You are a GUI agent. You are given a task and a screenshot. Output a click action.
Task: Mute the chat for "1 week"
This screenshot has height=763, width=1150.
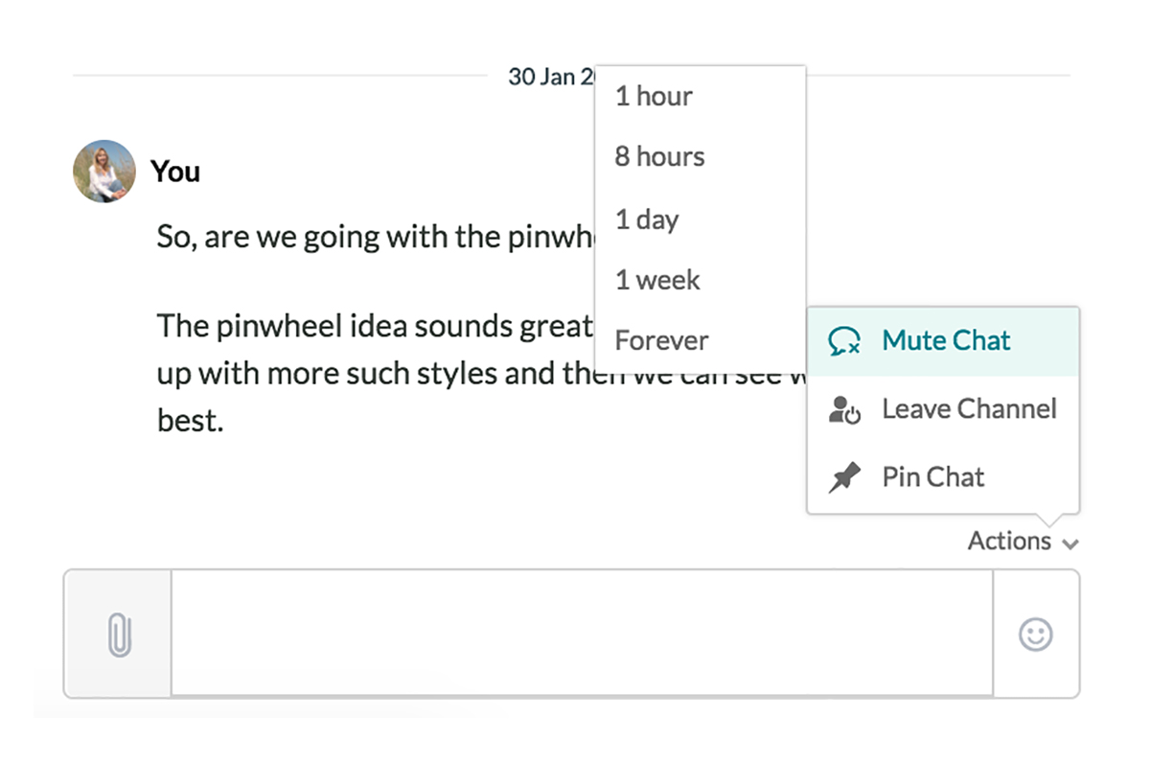[x=657, y=281]
